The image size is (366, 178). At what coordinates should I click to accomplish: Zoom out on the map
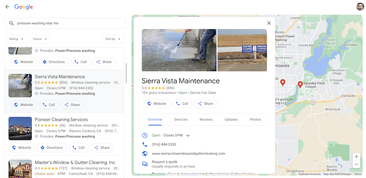[356, 164]
